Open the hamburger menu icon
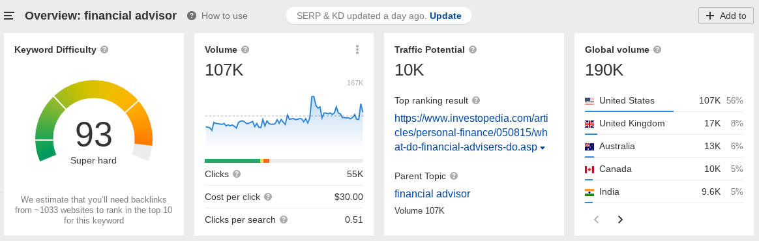Image resolution: width=759 pixels, height=241 pixels. coord(8,16)
